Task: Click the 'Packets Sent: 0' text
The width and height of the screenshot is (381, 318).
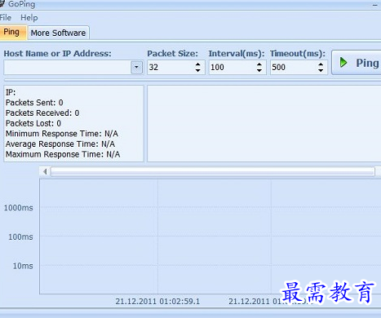Action: tap(34, 103)
